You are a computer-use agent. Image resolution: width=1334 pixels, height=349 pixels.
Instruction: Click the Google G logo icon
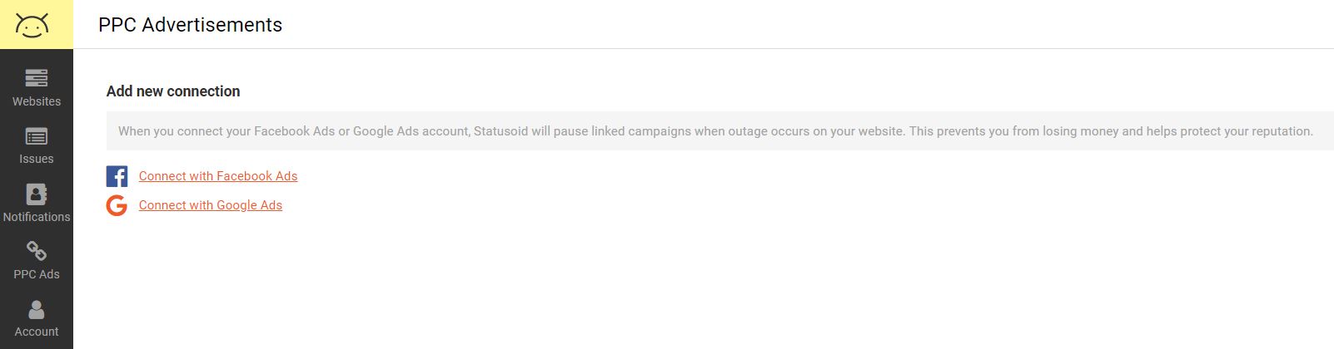click(x=117, y=205)
